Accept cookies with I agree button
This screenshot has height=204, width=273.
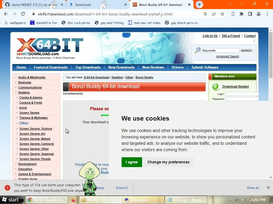coord(132,162)
